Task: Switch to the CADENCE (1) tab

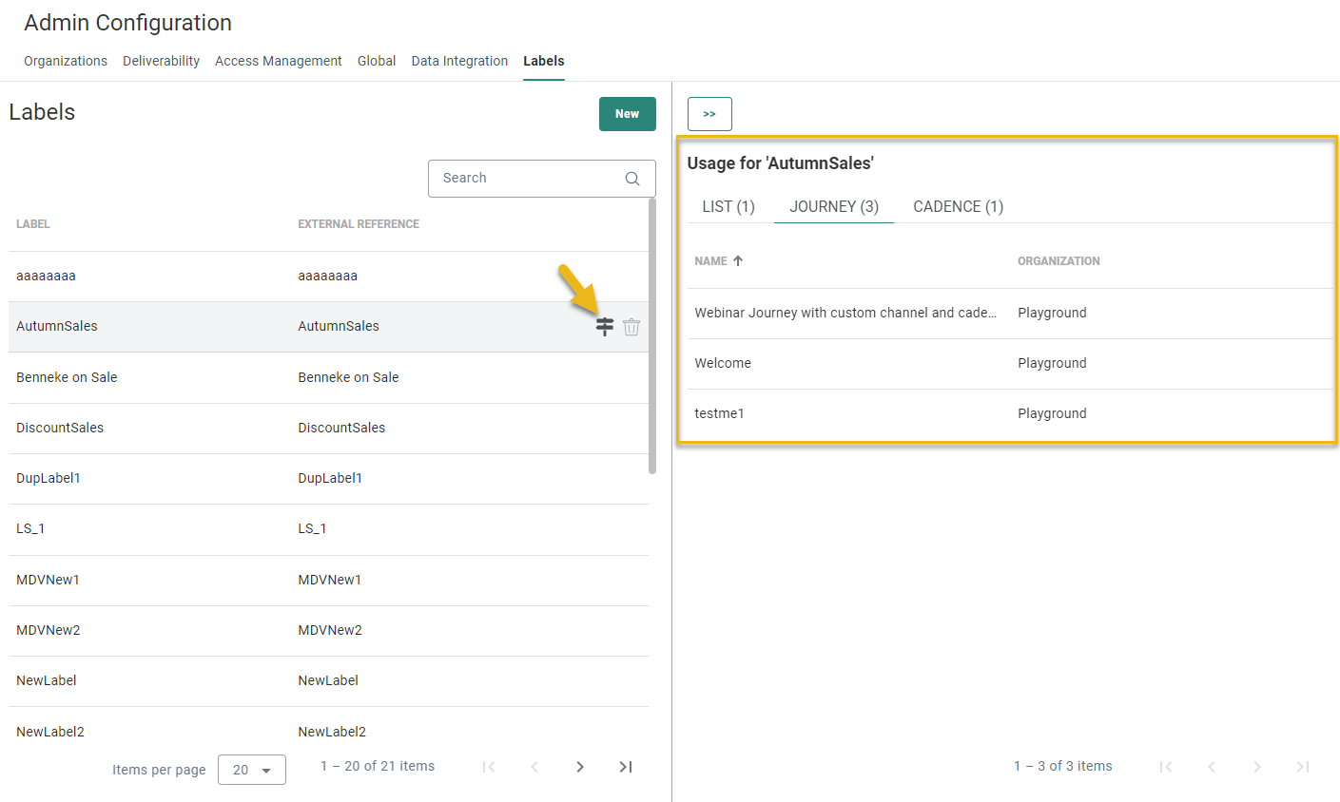Action: (958, 206)
